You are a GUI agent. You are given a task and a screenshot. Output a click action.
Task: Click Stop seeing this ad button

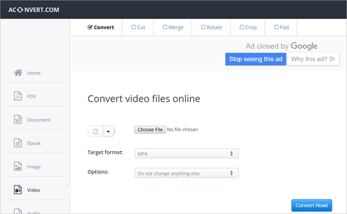(x=256, y=59)
